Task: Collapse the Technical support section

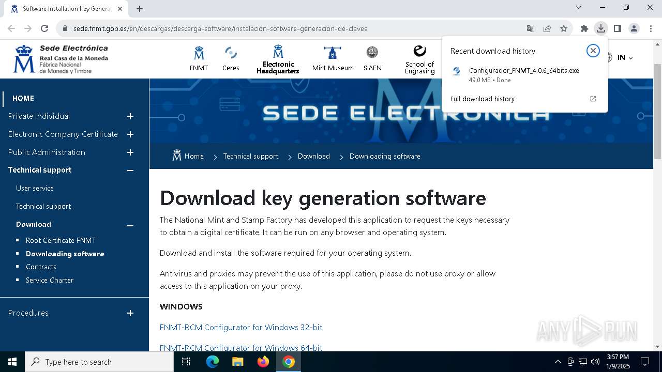Action: 130,170
